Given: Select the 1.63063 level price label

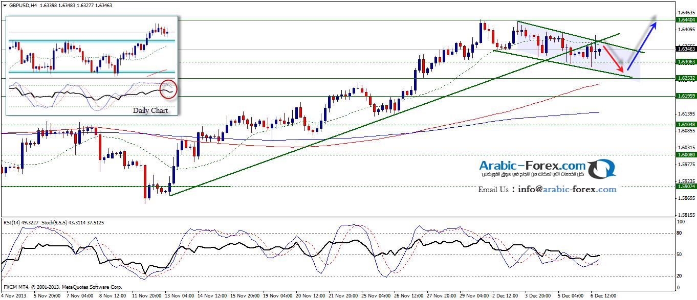Looking at the screenshot, I should point(685,61).
